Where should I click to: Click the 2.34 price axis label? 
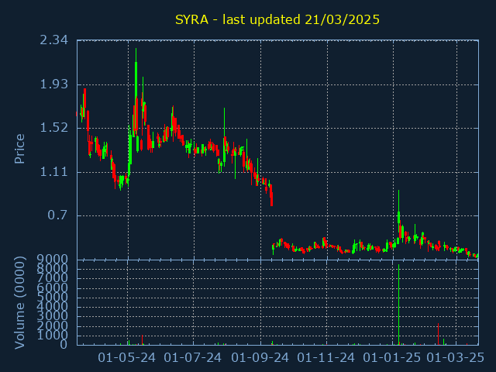(x=53, y=40)
